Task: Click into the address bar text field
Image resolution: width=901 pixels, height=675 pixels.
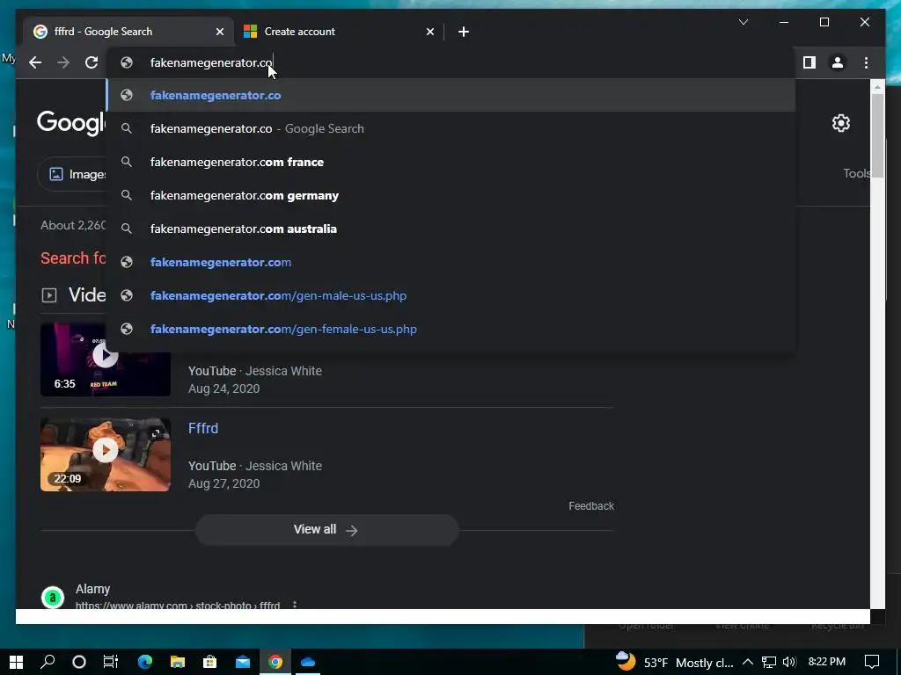Action: tap(451, 62)
